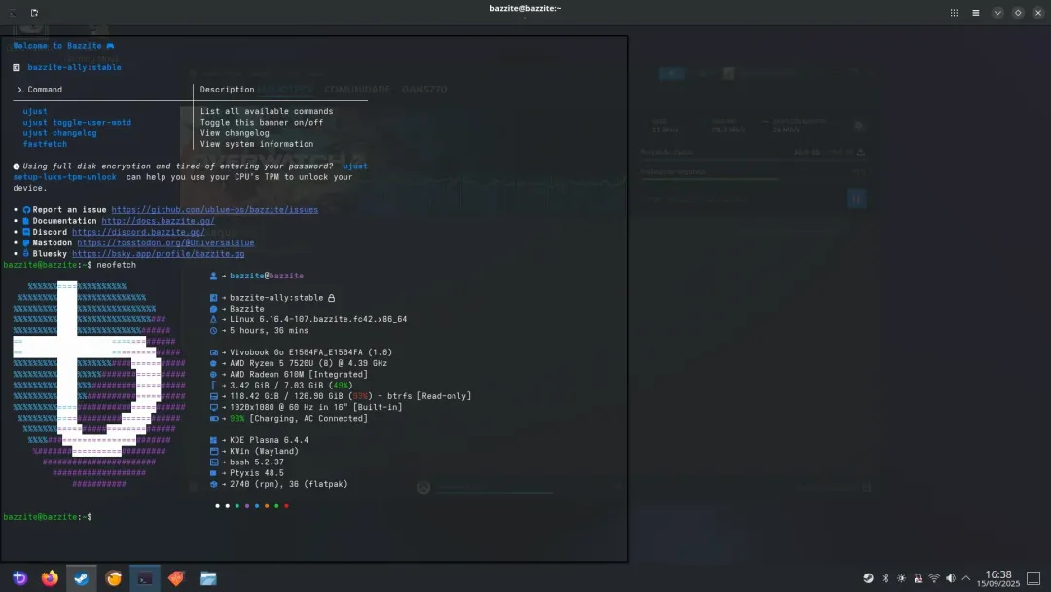The width and height of the screenshot is (1051, 592).
Task: Open the file manager from the taskbar
Action: point(208,578)
